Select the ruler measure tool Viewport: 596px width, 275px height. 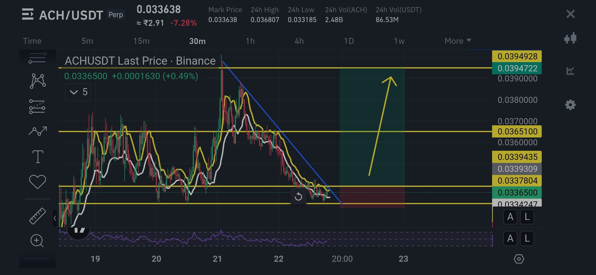(37, 216)
